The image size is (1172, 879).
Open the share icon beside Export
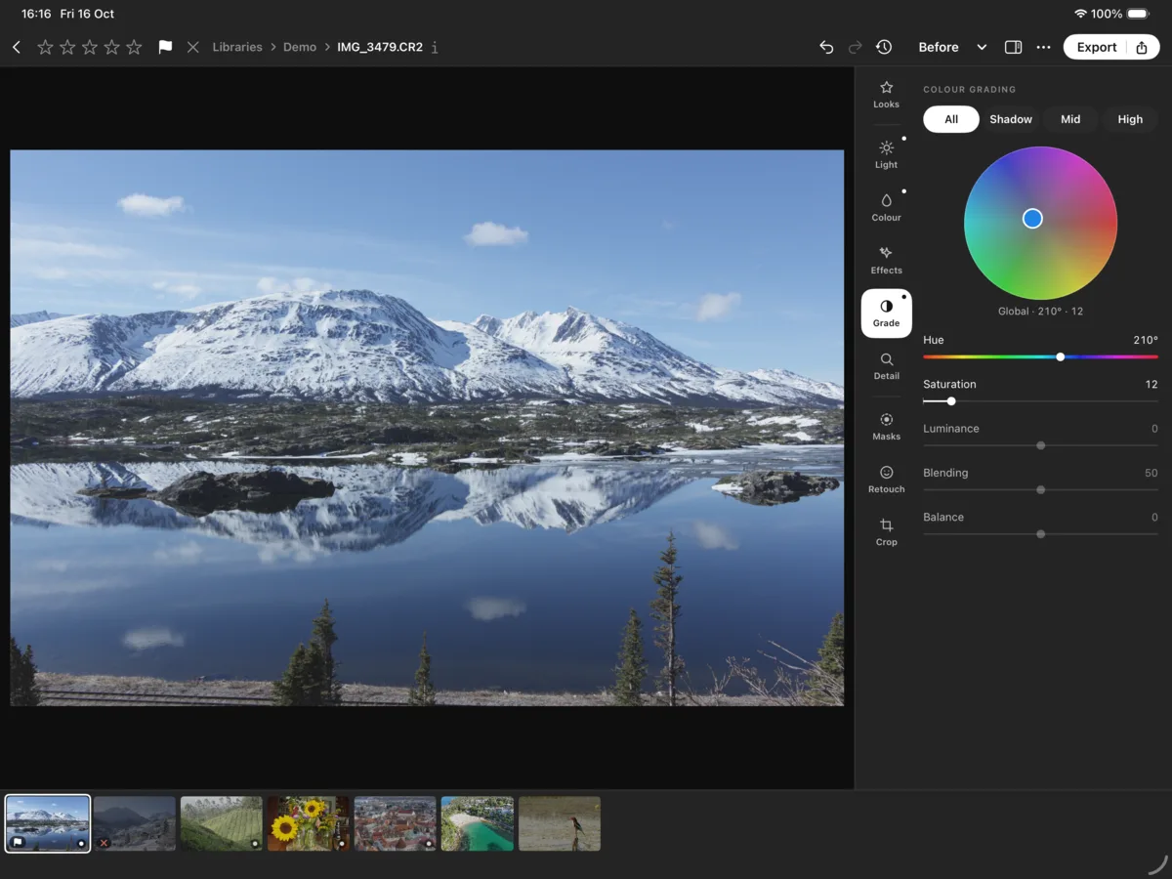pyautogui.click(x=1142, y=47)
